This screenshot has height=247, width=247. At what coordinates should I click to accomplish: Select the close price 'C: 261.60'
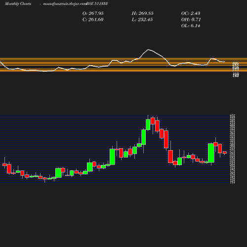coord(93,20)
